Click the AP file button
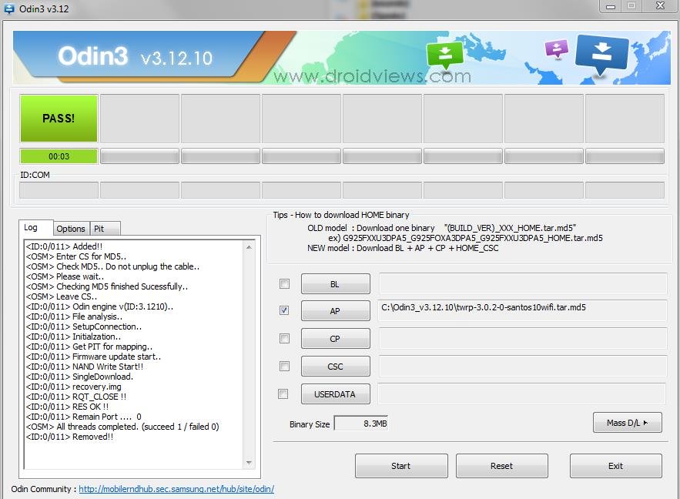This screenshot has width=680, height=499. [335, 311]
